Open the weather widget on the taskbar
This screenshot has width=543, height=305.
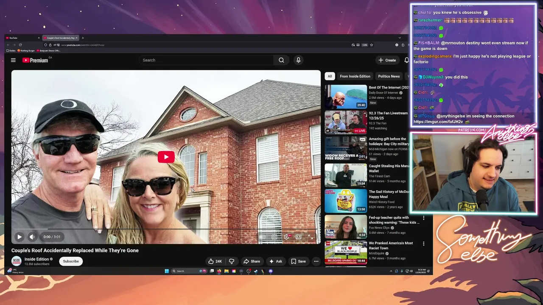coord(16,271)
